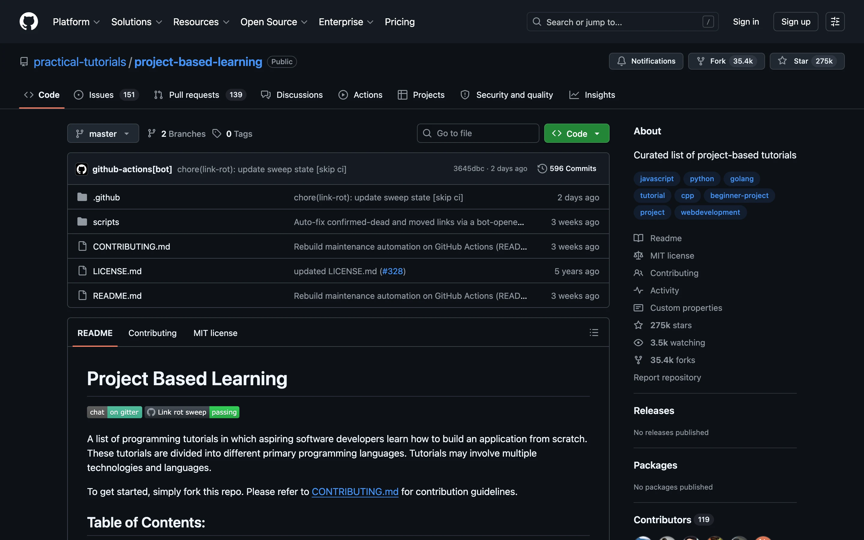
Task: Click the GitHub logo homepage icon
Action: pyautogui.click(x=28, y=21)
